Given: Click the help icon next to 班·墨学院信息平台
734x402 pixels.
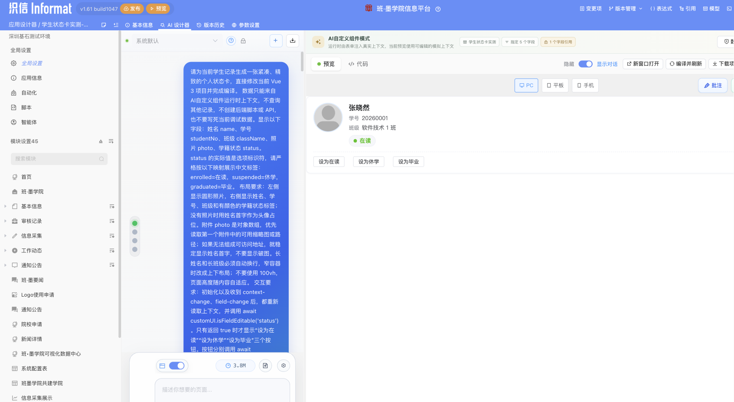Looking at the screenshot, I should tap(438, 9).
